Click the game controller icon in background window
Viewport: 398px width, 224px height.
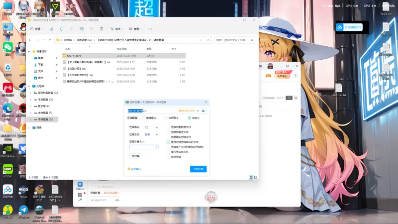[x=268, y=76]
